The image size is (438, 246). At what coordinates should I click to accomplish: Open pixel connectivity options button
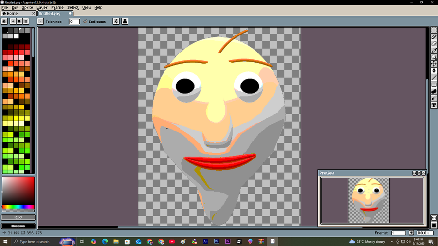click(116, 21)
